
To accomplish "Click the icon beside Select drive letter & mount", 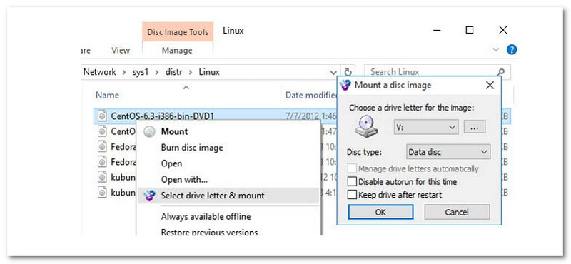I will 150,196.
